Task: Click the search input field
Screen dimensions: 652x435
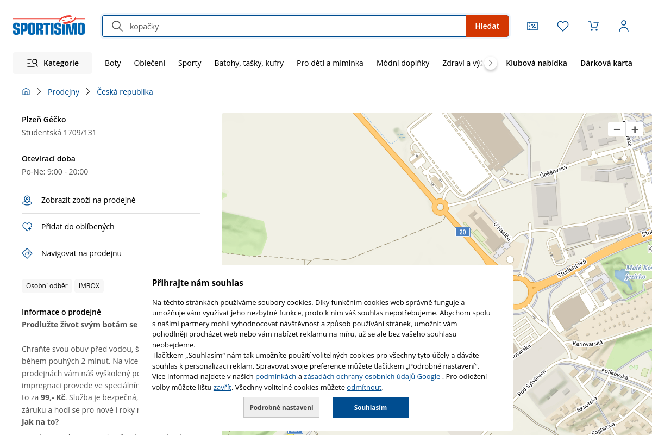Action: click(293, 26)
